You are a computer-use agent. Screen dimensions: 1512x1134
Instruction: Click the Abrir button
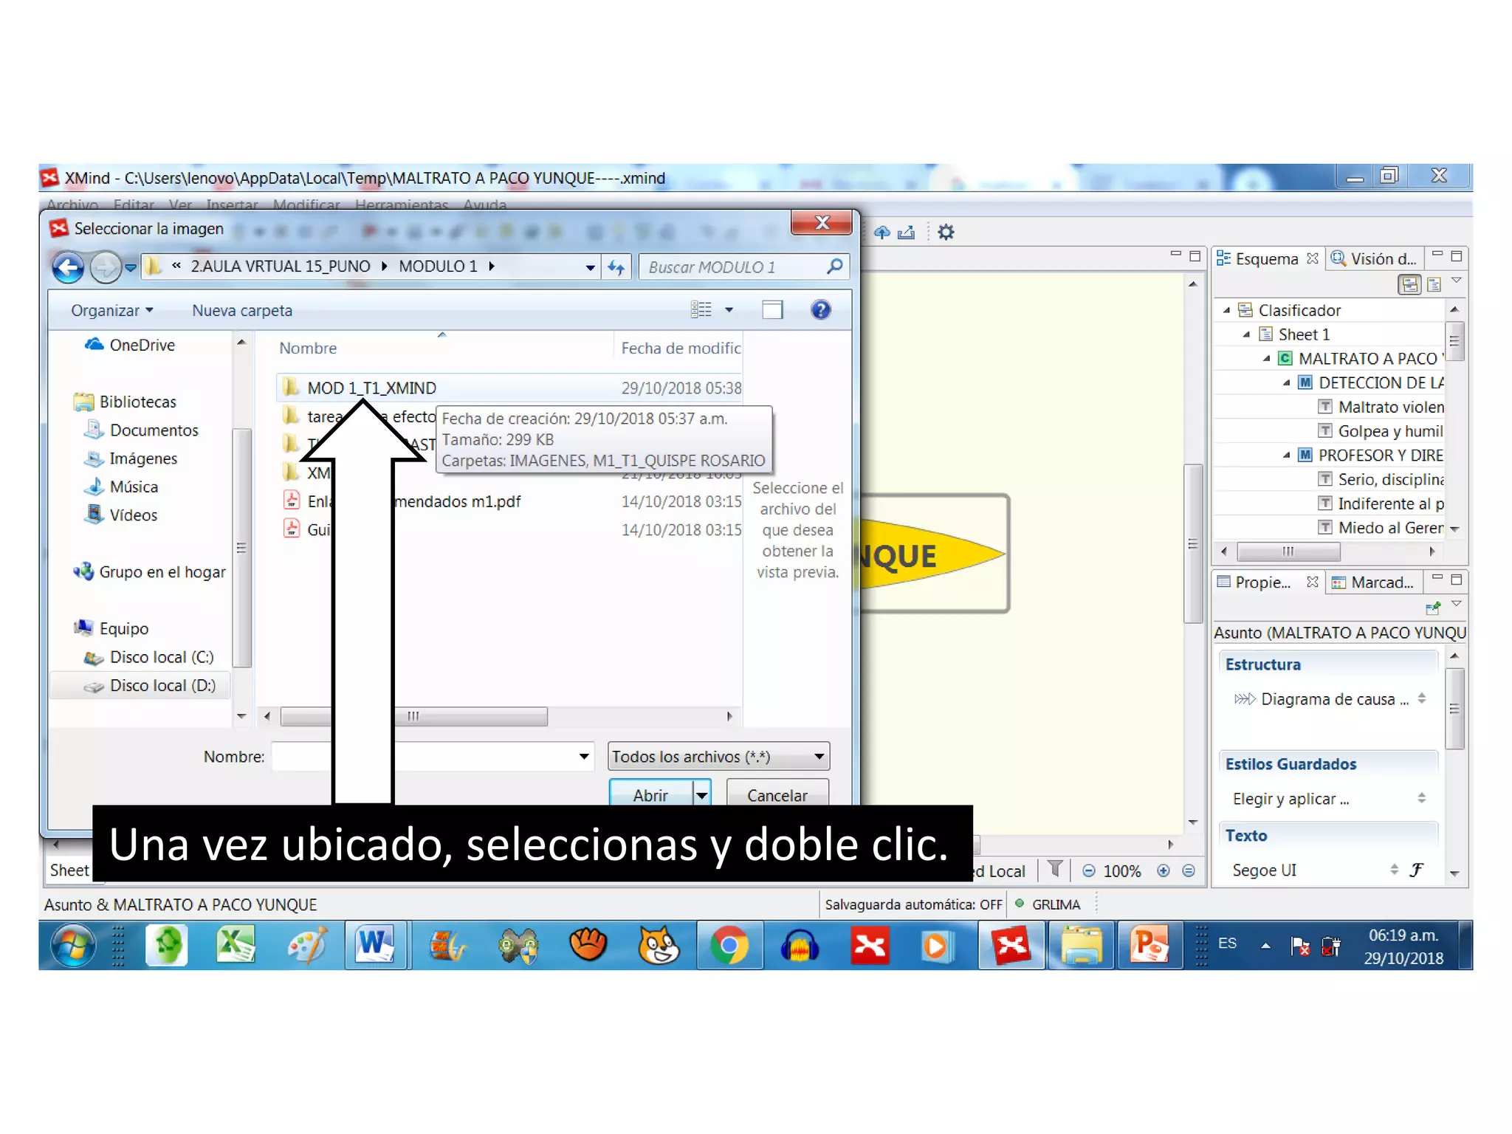coord(650,795)
